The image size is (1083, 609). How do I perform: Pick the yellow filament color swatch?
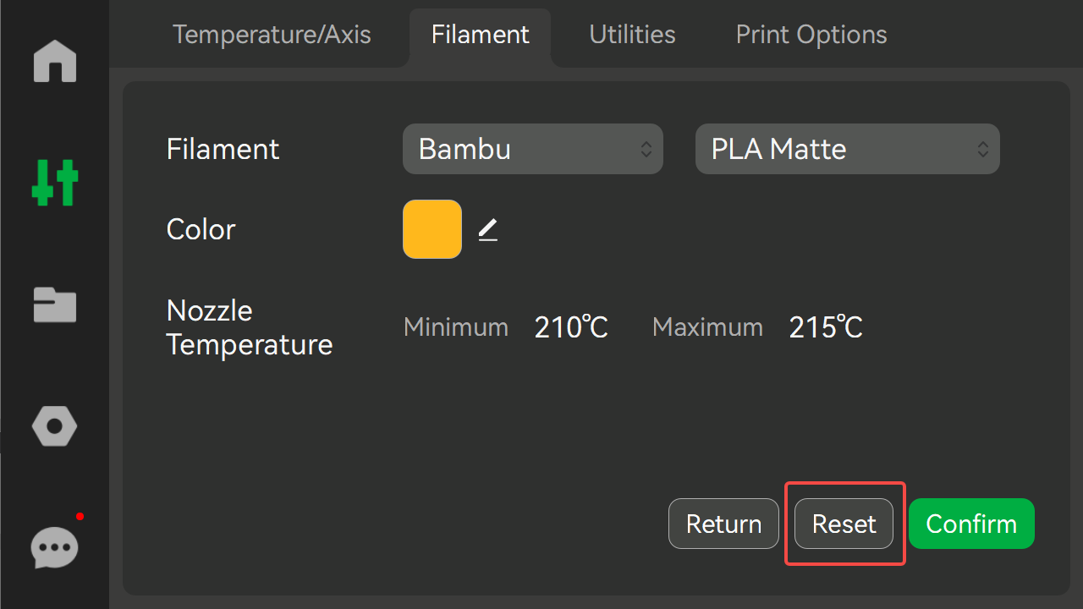[432, 229]
